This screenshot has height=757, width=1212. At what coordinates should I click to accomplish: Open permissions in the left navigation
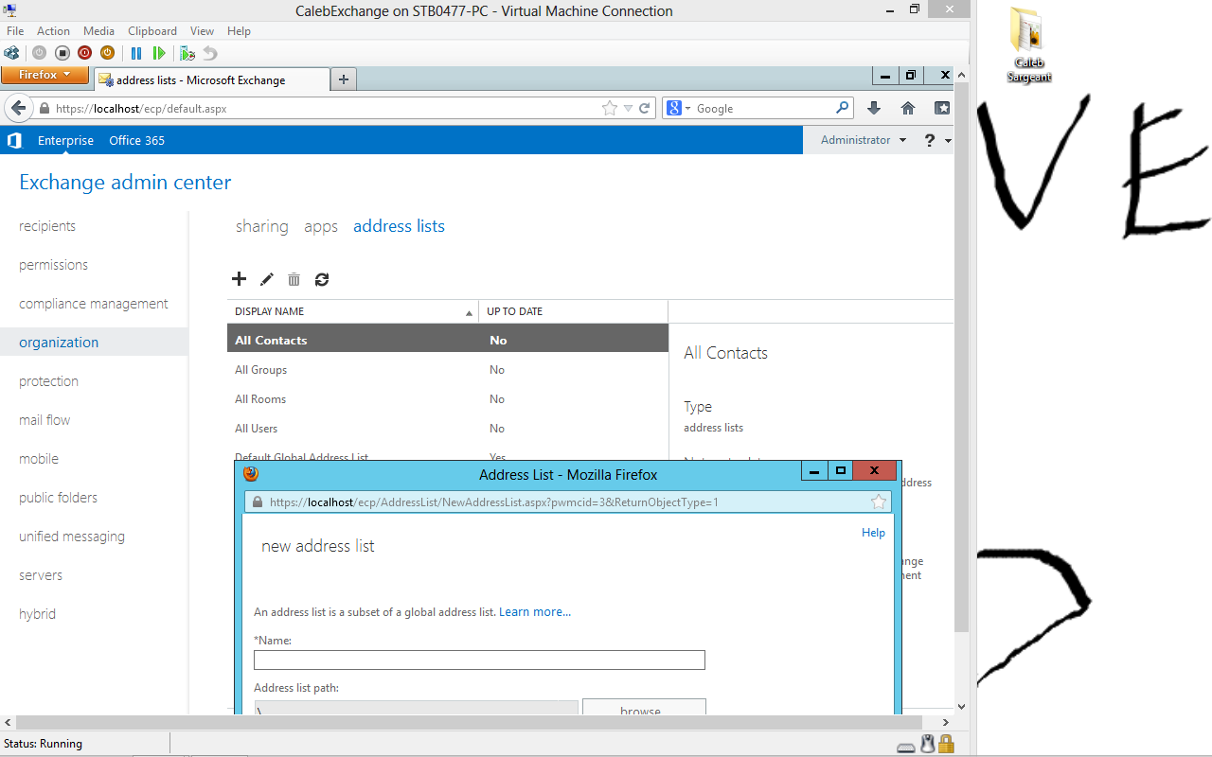(x=53, y=265)
